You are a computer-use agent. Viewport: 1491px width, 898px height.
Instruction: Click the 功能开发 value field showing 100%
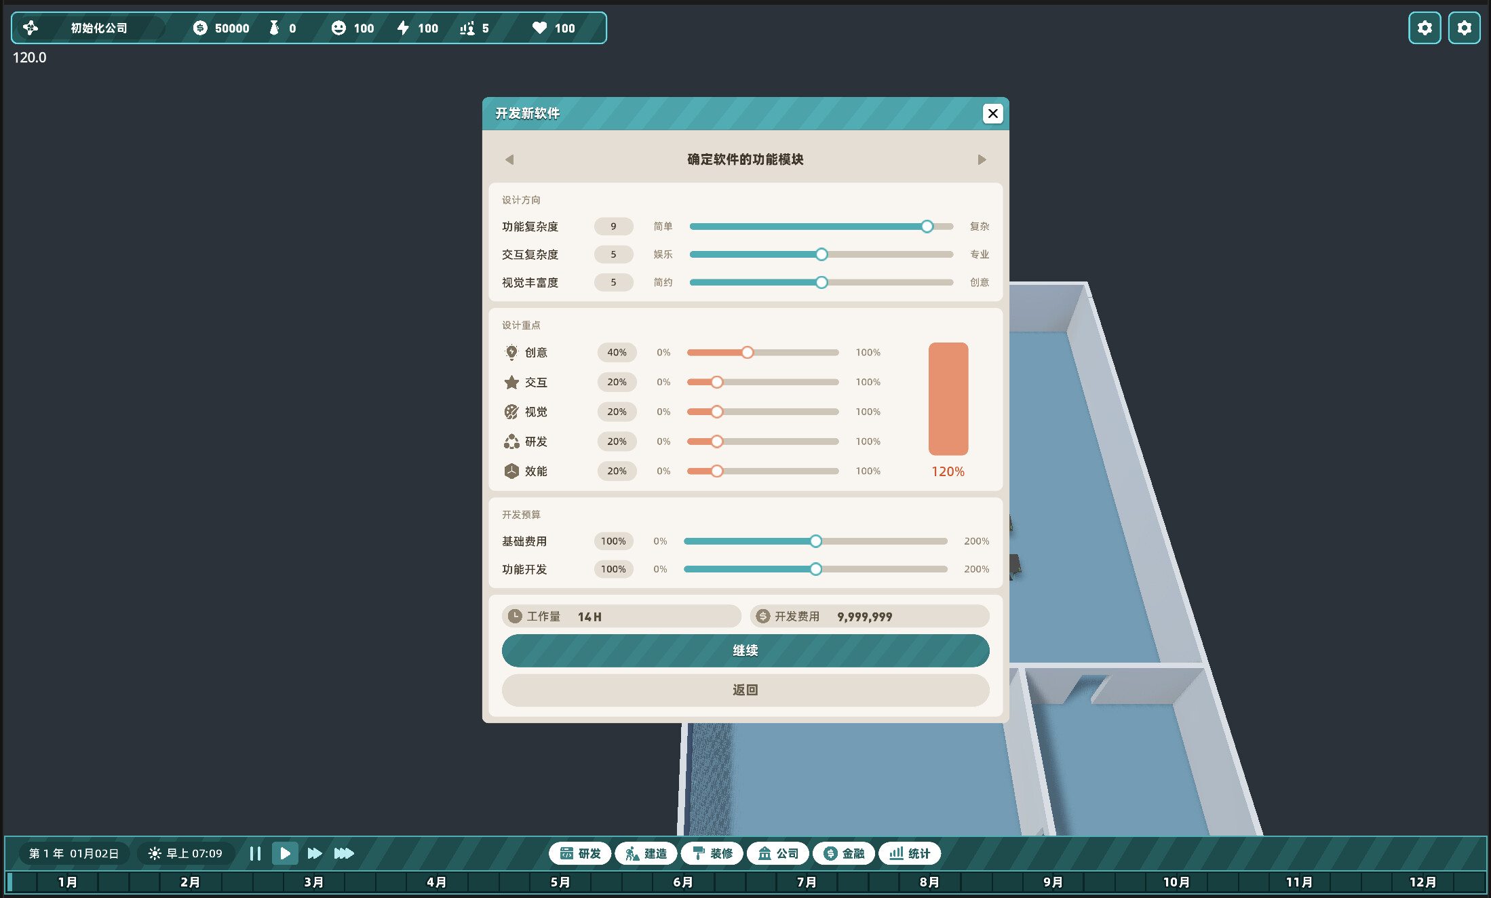tap(613, 569)
